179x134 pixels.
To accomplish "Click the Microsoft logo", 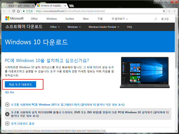I will tap(14, 19).
